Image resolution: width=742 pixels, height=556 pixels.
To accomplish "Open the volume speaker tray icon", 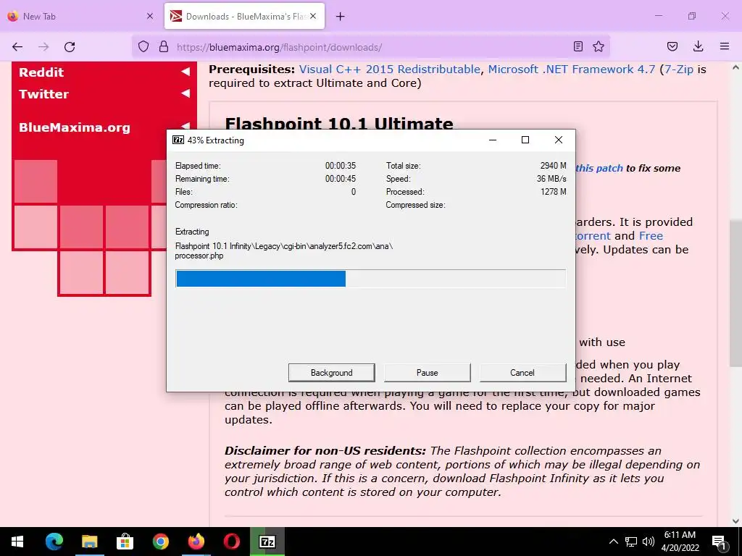I will [649, 542].
